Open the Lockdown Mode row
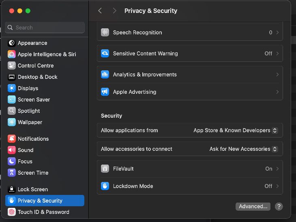The image size is (296, 222). coord(189,186)
